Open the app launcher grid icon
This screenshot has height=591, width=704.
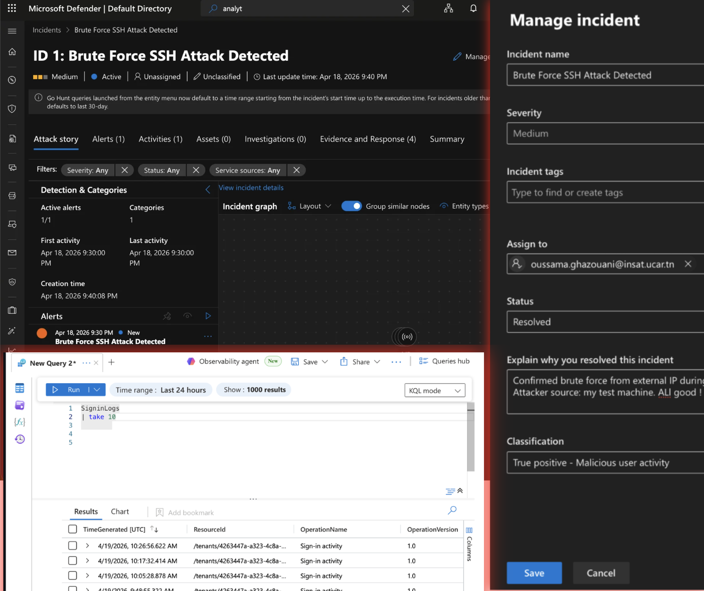click(x=12, y=8)
